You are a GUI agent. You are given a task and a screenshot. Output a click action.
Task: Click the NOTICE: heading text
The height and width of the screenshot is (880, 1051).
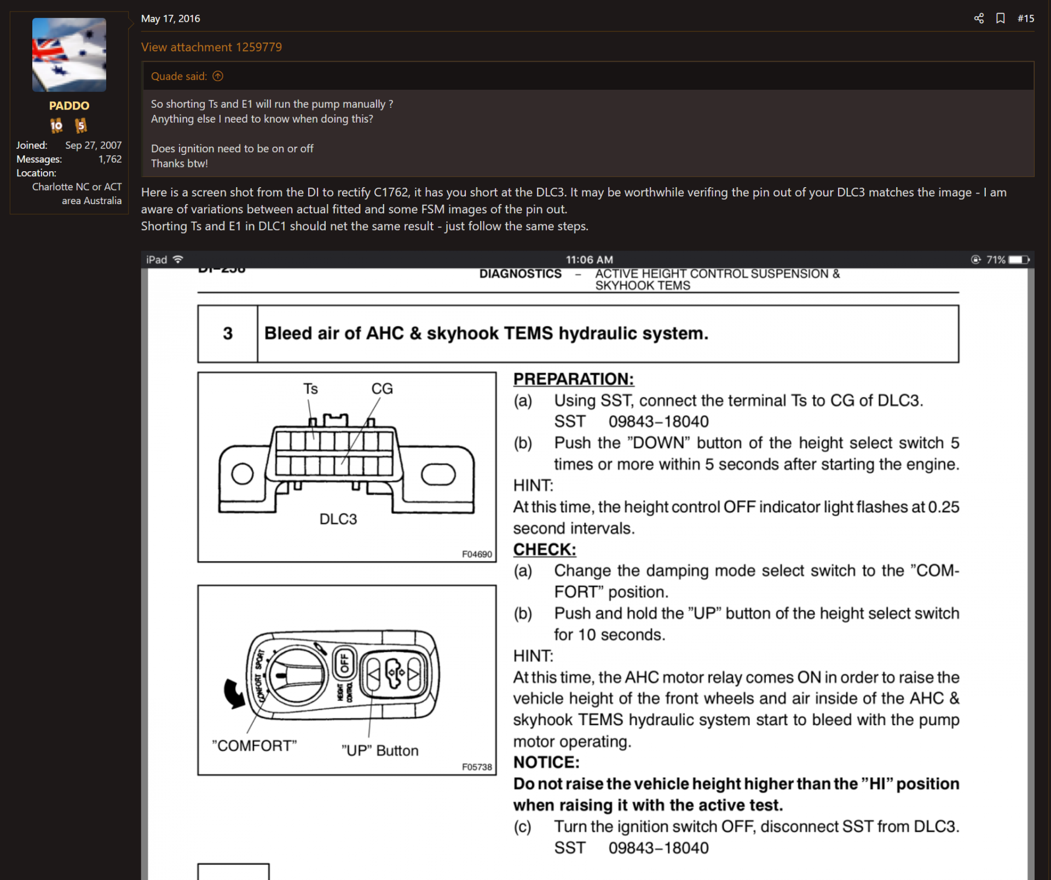pyautogui.click(x=546, y=762)
